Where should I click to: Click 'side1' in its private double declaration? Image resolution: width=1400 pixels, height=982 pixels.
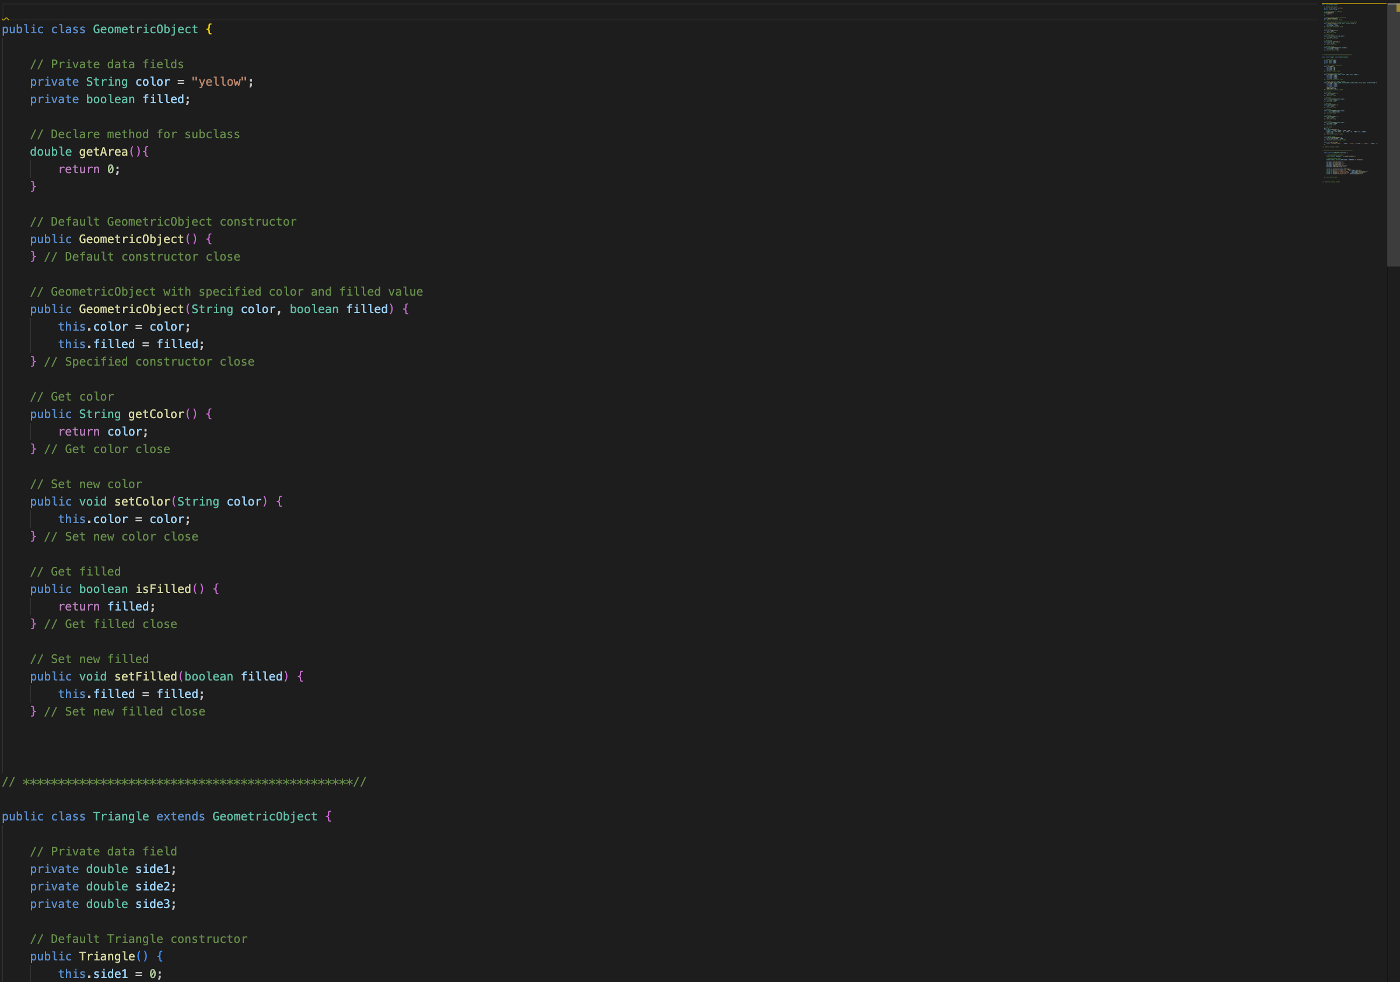tap(152, 869)
